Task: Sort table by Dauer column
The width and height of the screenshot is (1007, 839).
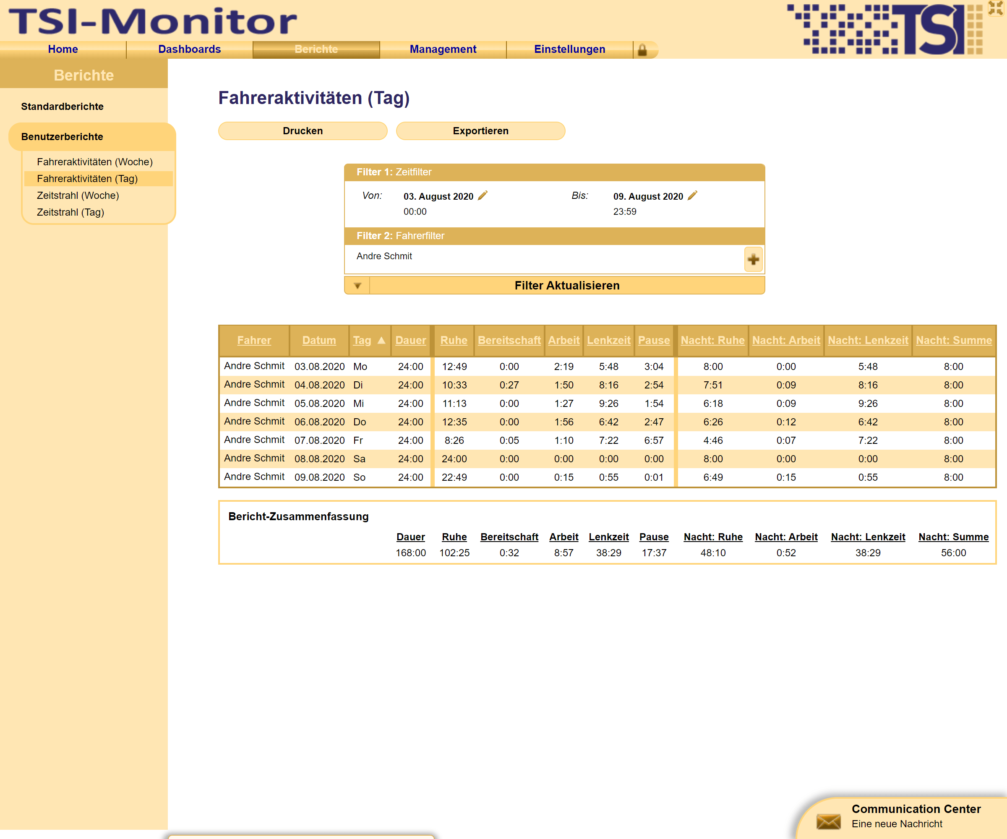Action: (410, 340)
